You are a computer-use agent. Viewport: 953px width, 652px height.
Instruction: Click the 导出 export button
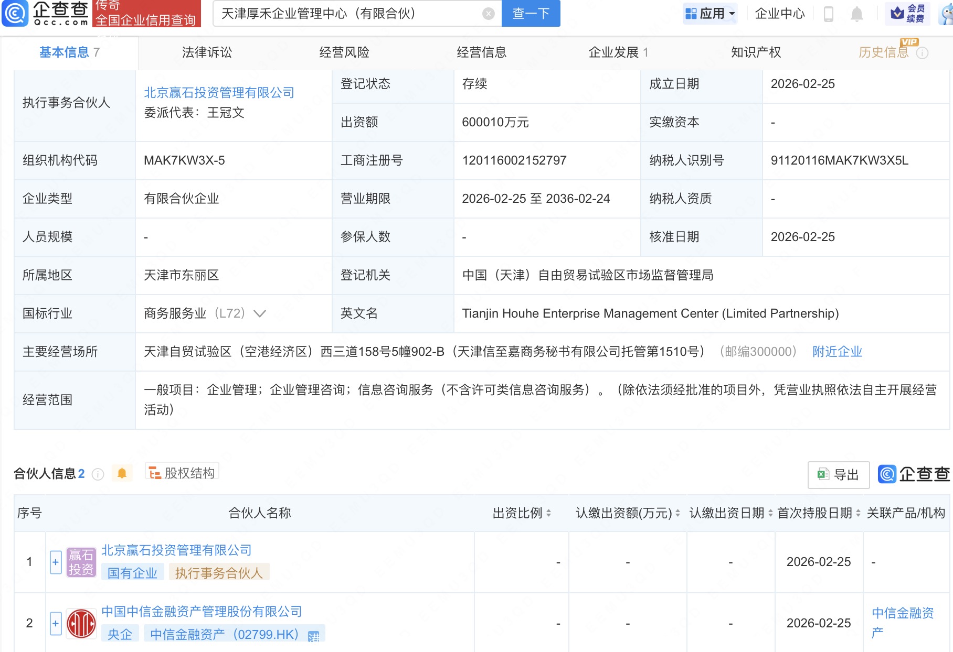pos(838,475)
